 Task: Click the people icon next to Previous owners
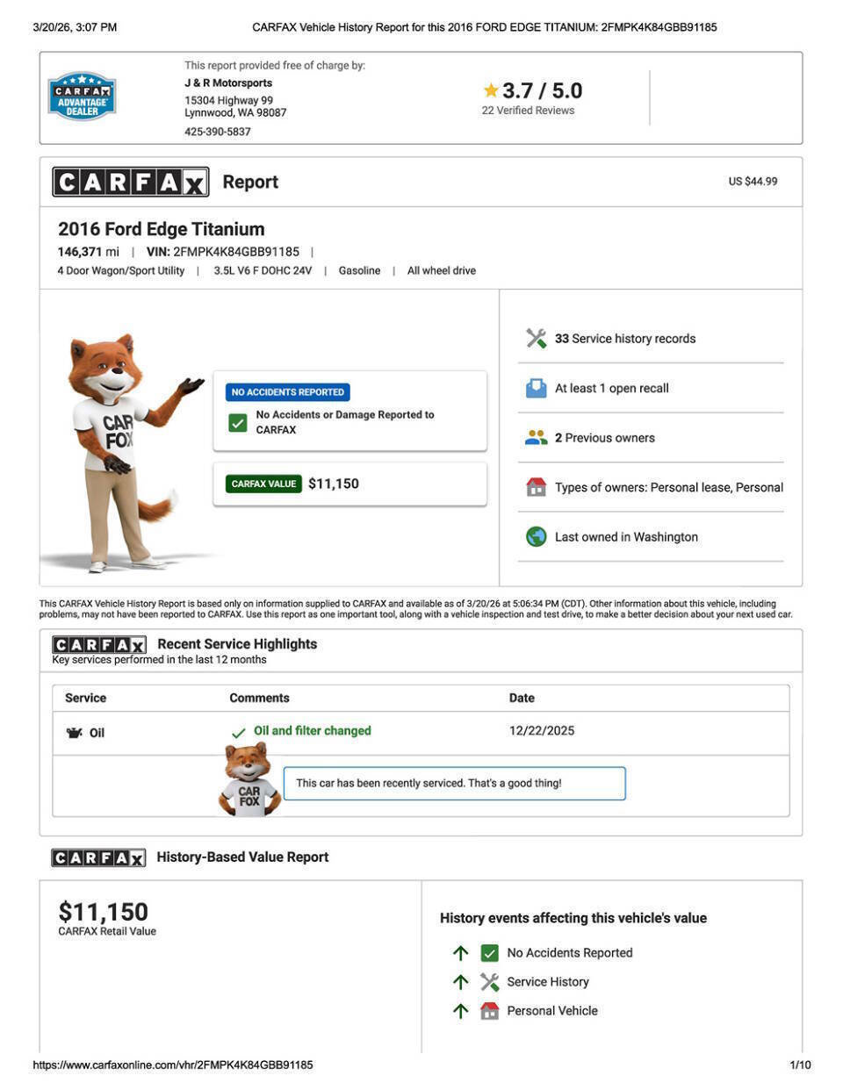[536, 437]
